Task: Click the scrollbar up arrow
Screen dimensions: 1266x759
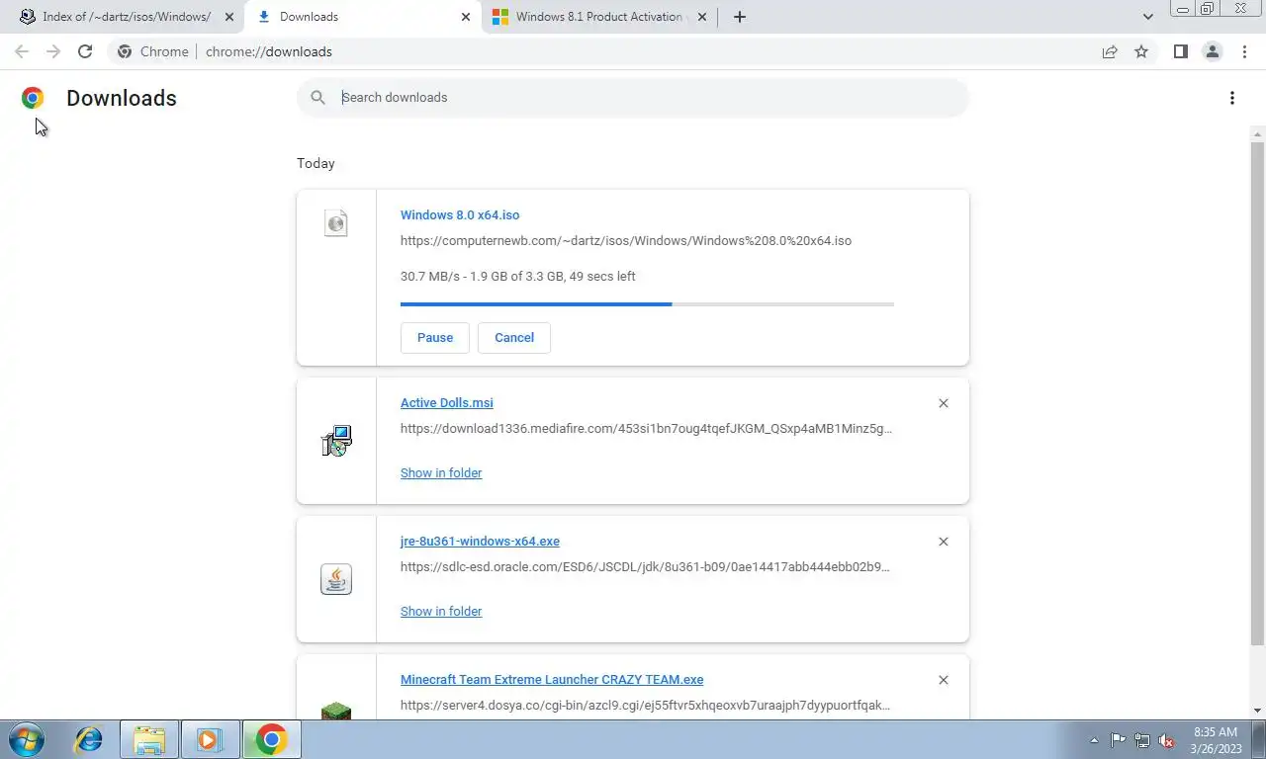Action: [x=1257, y=133]
